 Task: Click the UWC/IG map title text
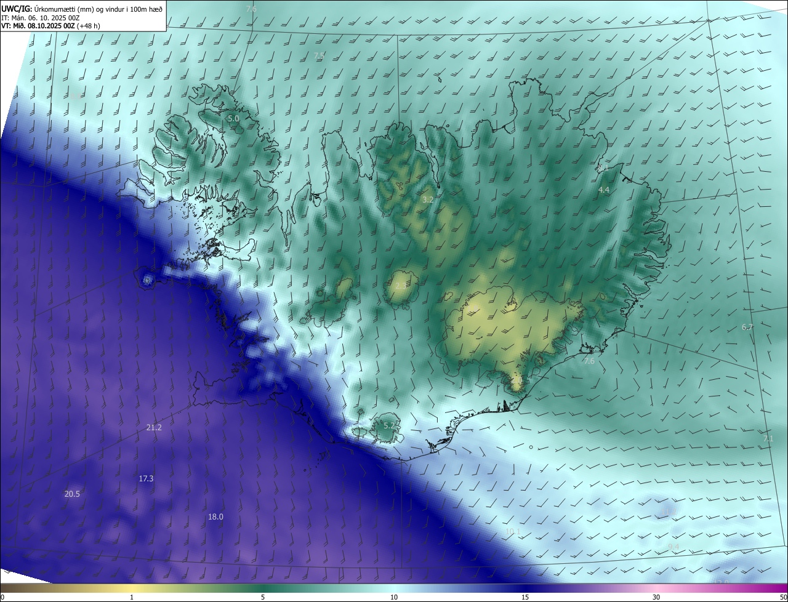(x=82, y=9)
